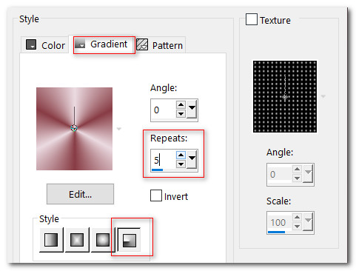
Task: Open the dotted texture preview thumbnail
Action: [x=285, y=96]
